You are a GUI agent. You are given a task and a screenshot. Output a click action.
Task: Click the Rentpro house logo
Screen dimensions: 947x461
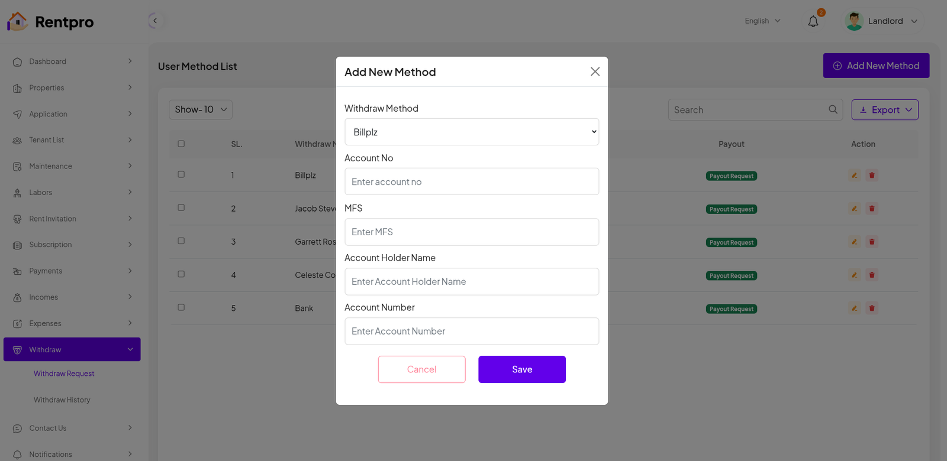[17, 21]
